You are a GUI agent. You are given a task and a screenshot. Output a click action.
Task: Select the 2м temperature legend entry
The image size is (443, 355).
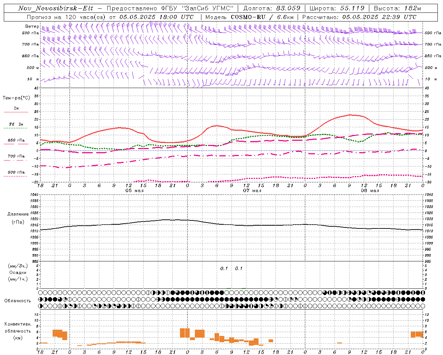point(16,108)
